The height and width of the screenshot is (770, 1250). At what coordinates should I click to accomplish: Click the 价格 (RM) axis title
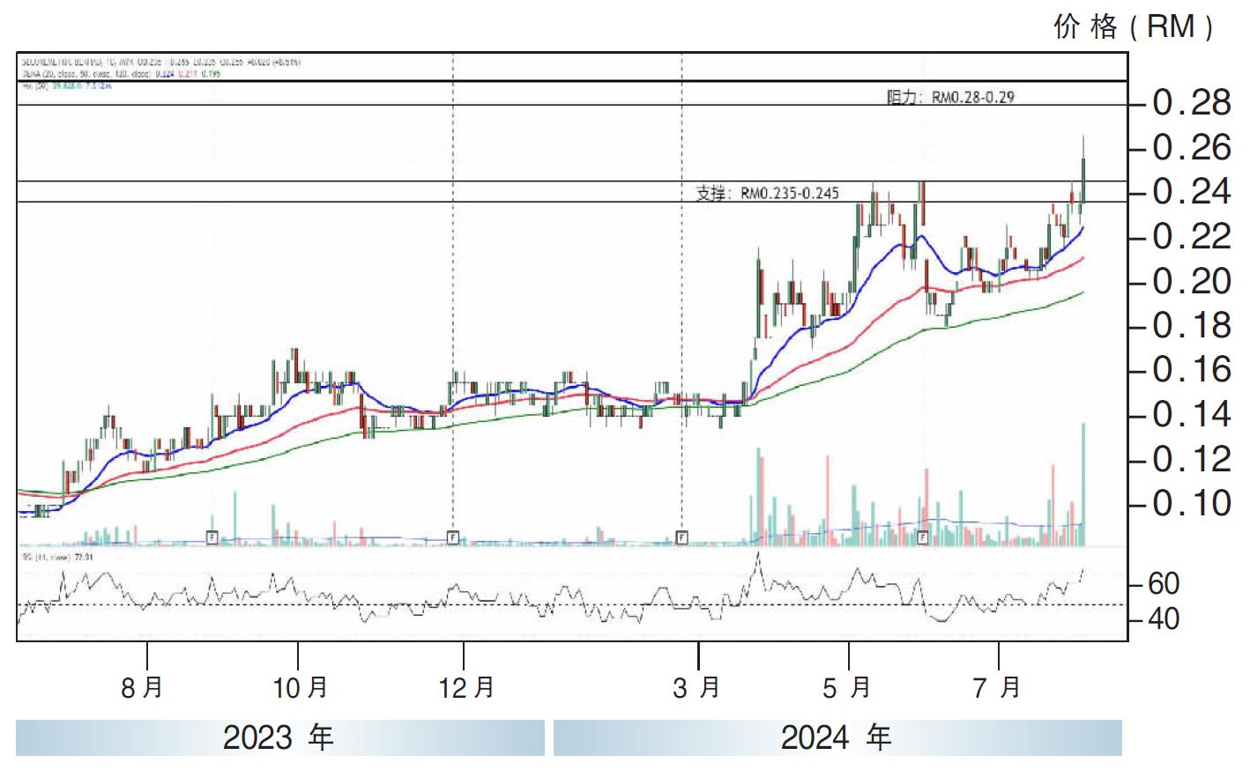coord(1135,26)
